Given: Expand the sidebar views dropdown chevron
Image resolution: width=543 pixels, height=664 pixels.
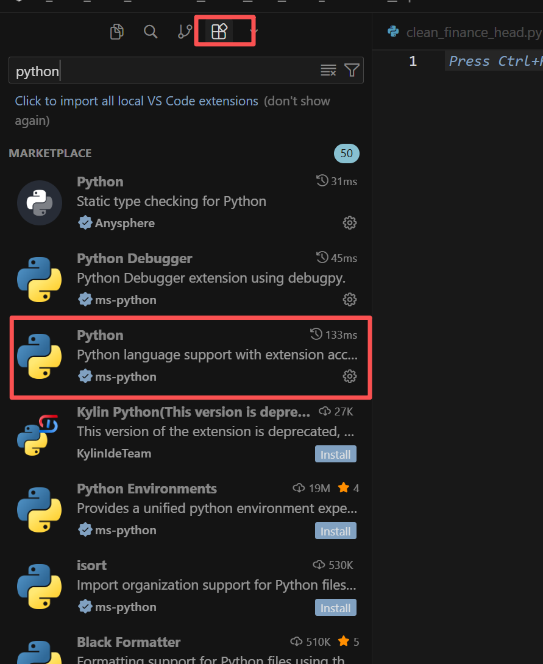Looking at the screenshot, I should (x=254, y=31).
